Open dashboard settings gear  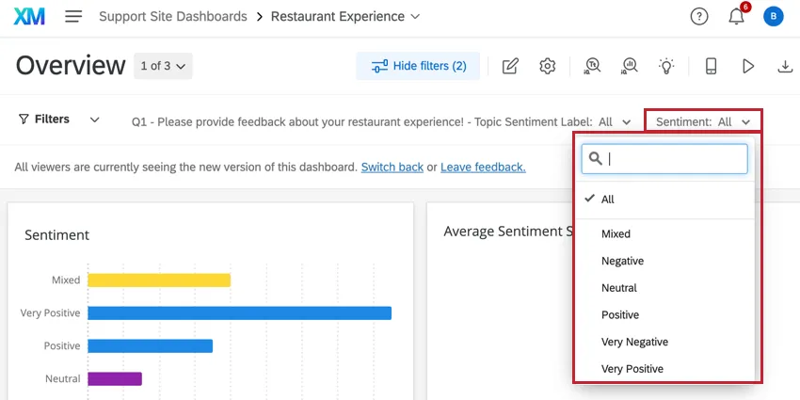pyautogui.click(x=548, y=66)
